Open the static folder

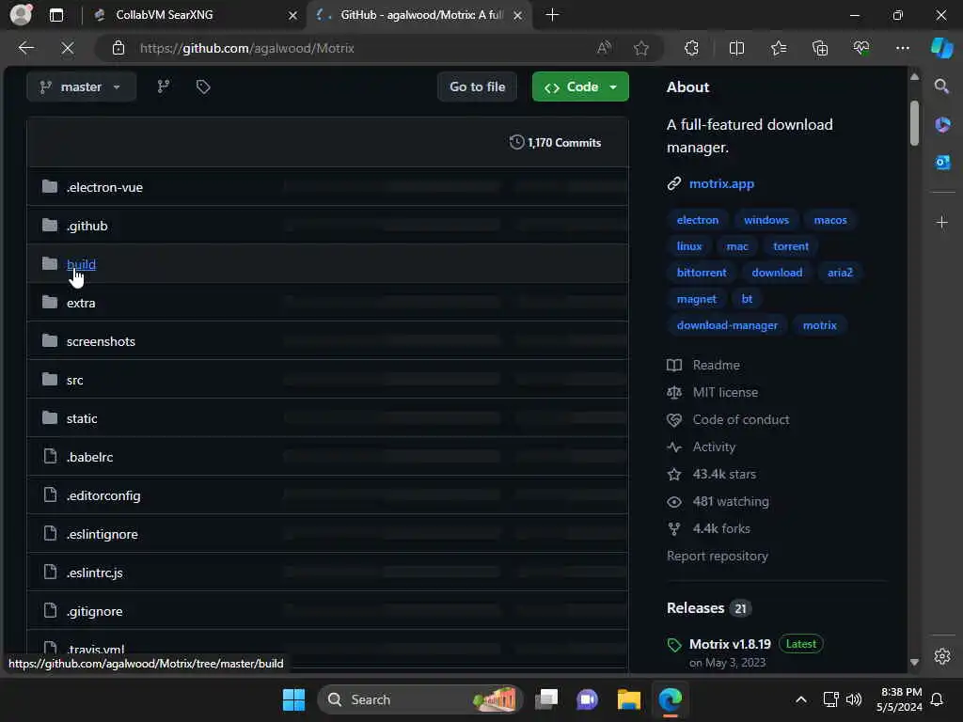(x=82, y=418)
